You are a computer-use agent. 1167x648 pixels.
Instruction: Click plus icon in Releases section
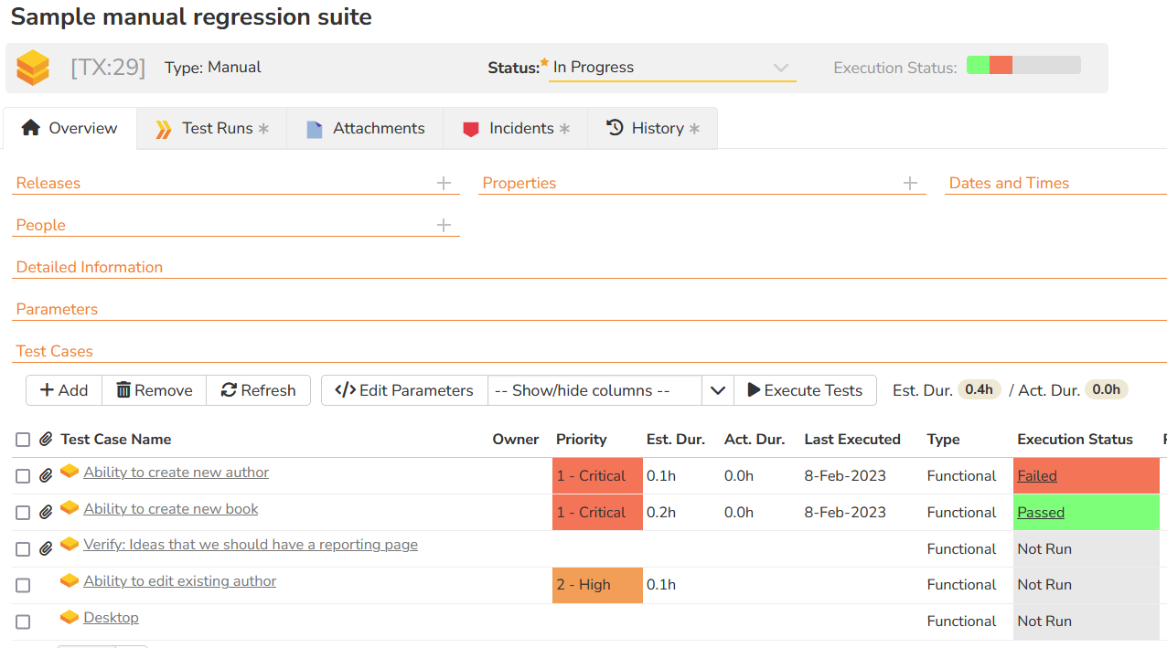point(444,184)
